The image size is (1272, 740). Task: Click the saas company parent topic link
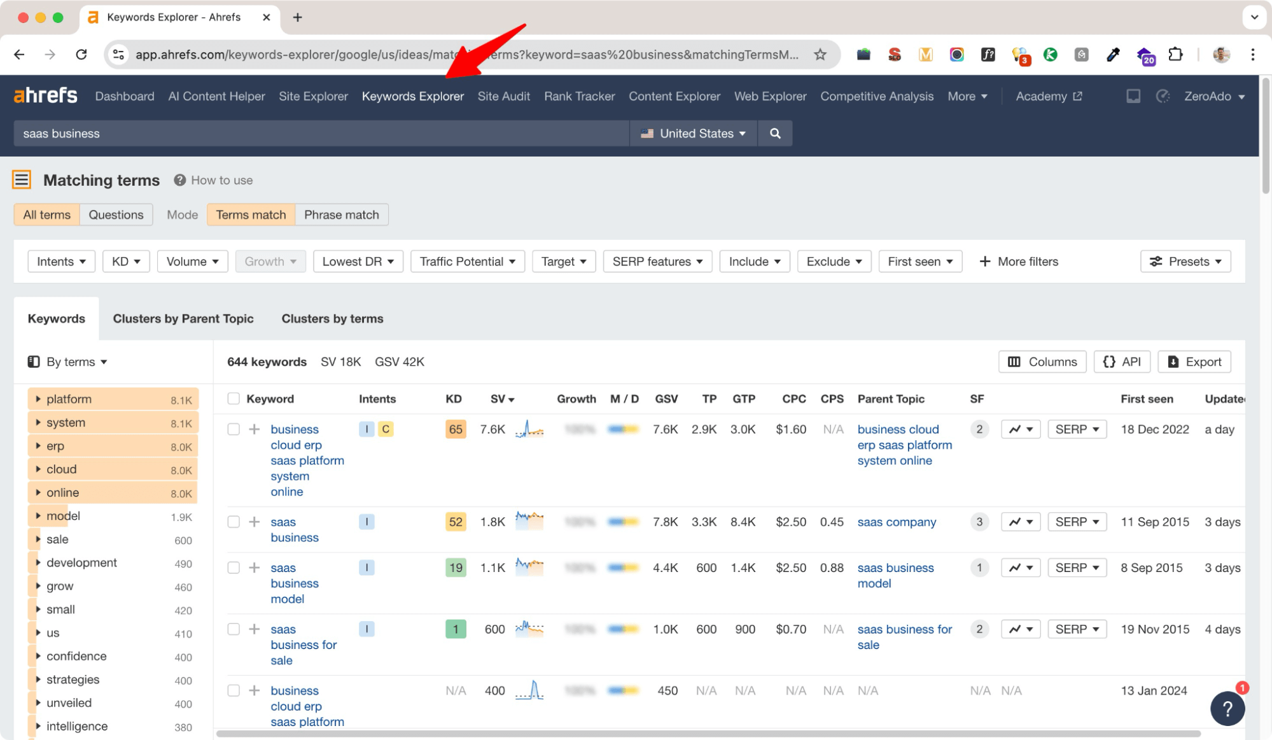click(897, 521)
